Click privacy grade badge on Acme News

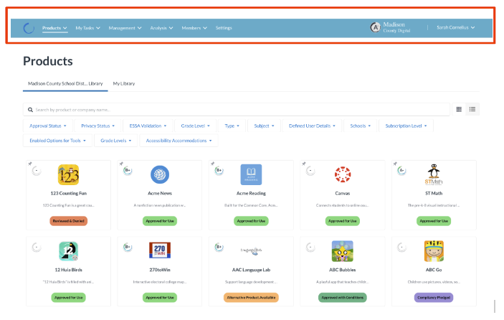(x=128, y=171)
